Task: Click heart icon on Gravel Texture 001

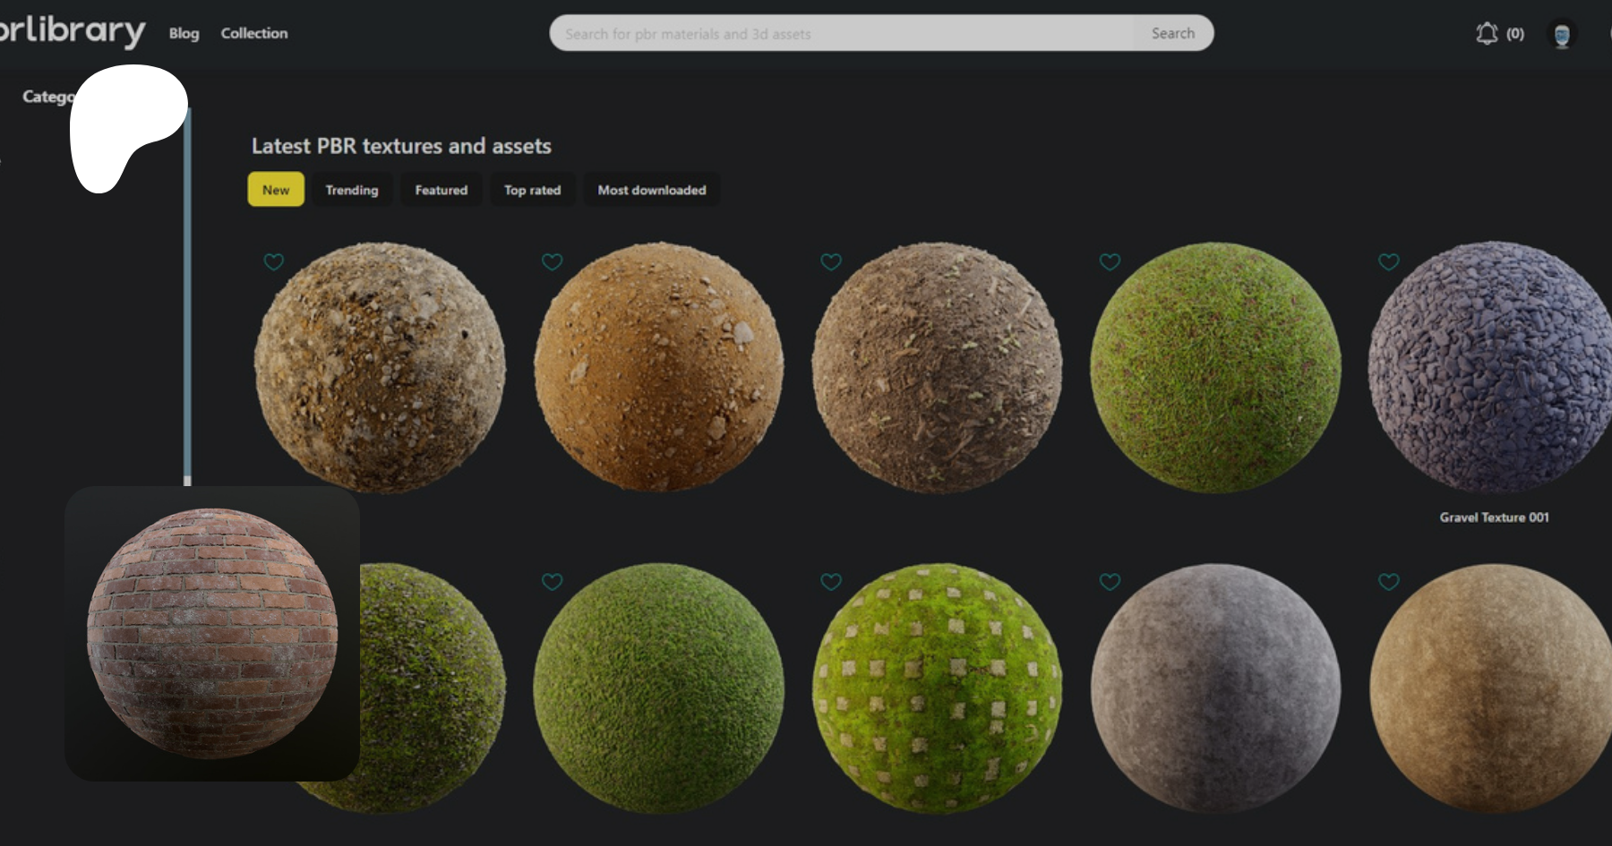Action: tap(1388, 261)
